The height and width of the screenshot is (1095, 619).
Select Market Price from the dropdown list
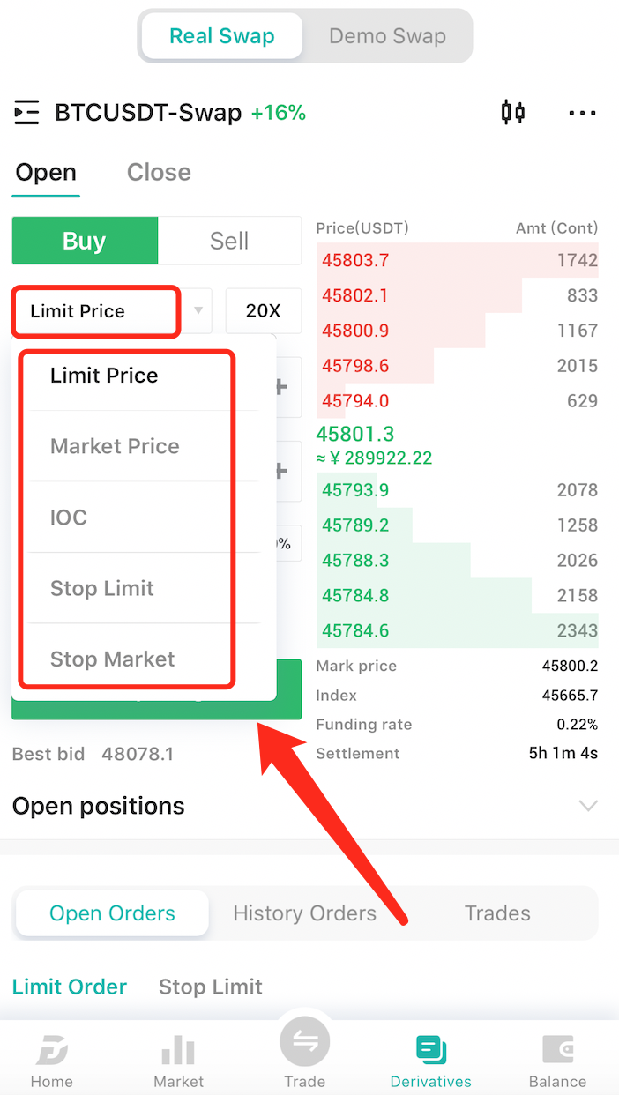115,446
